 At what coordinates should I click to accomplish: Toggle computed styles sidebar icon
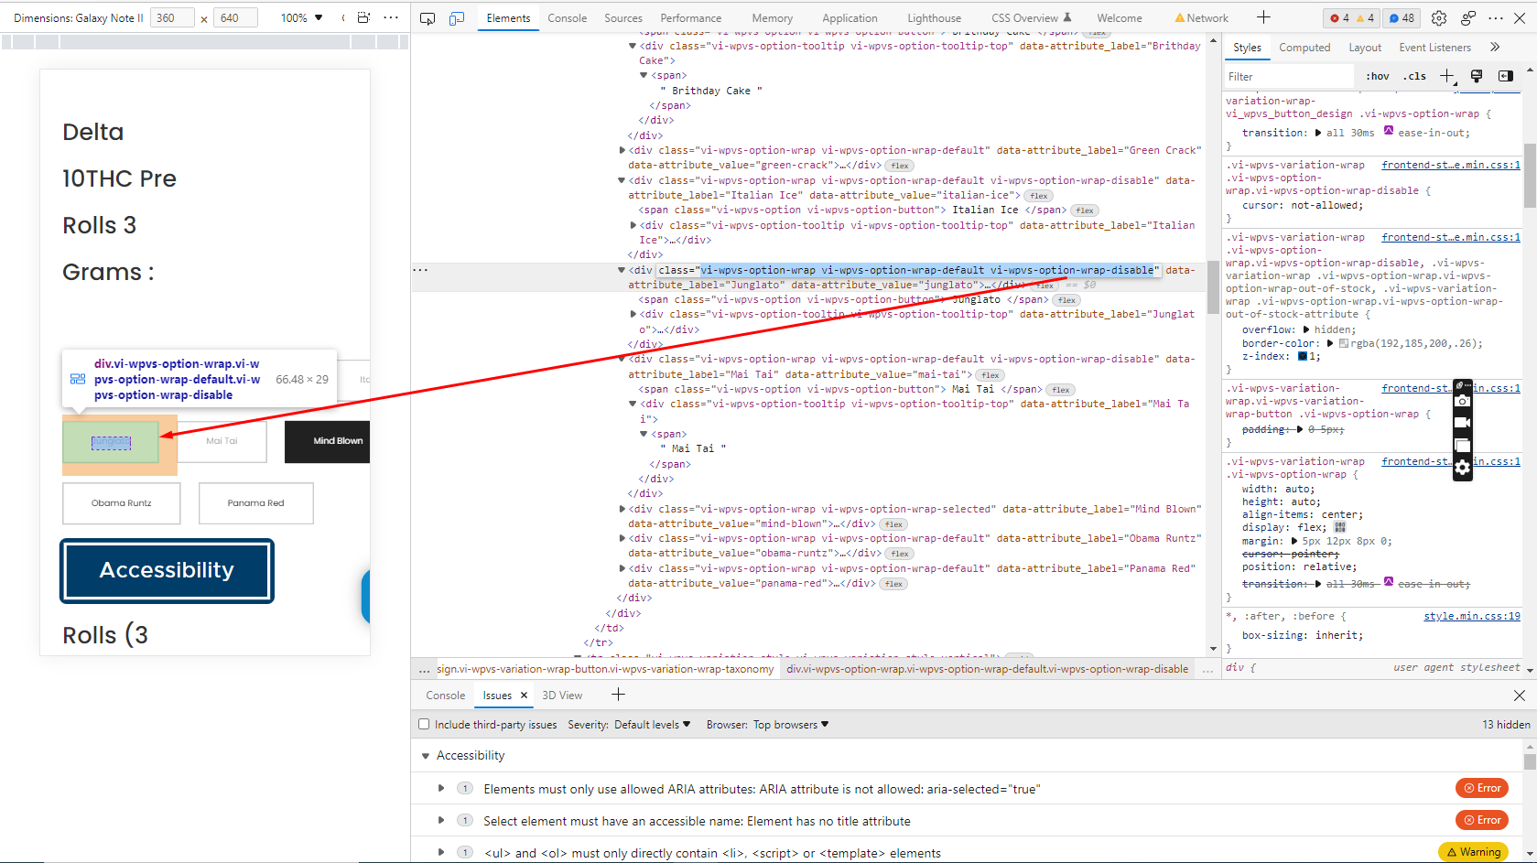[1506, 76]
